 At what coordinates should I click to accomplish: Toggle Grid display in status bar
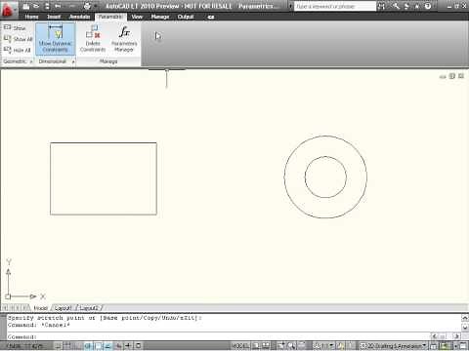tap(67, 345)
